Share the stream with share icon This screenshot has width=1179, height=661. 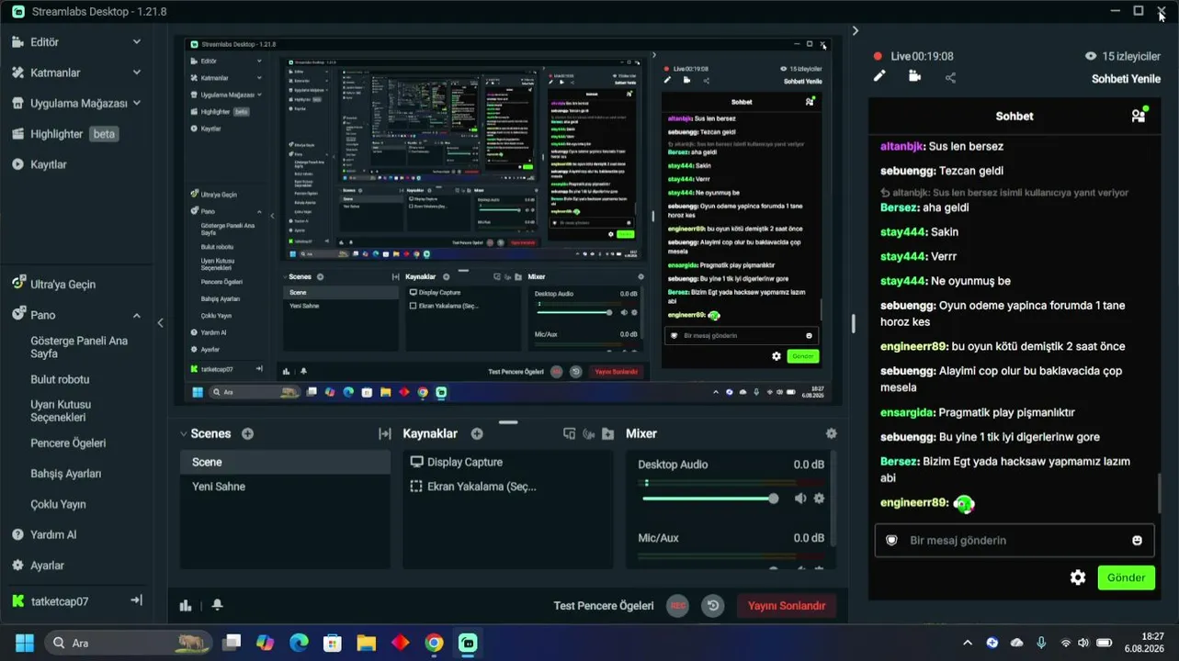[x=950, y=77]
